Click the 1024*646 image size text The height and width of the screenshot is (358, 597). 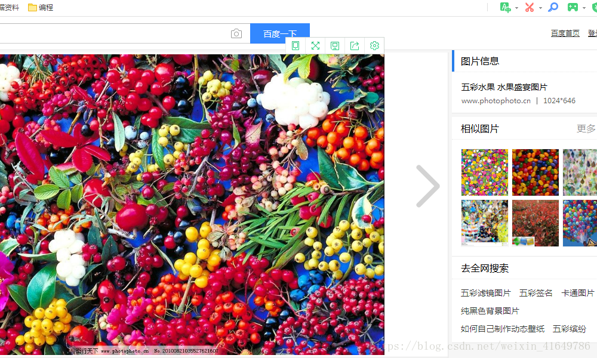[559, 101]
